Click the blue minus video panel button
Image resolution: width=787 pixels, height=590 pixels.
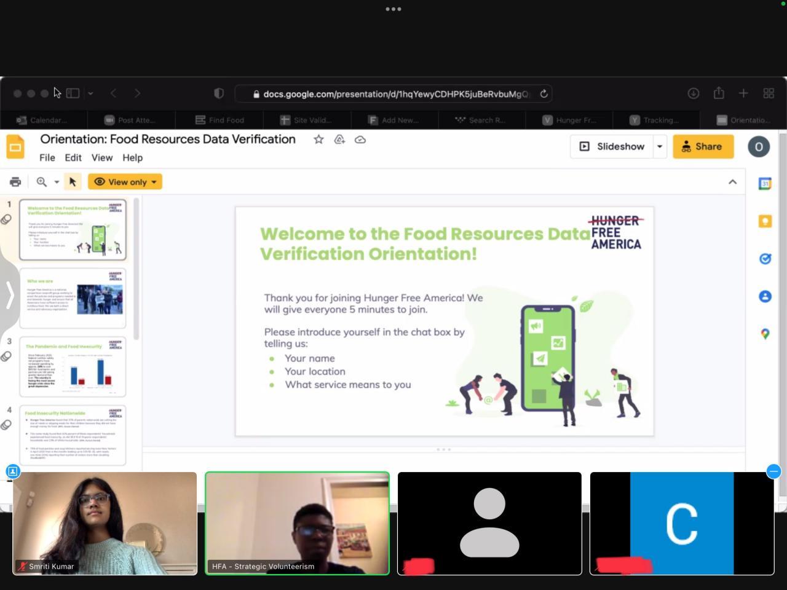[x=773, y=471]
